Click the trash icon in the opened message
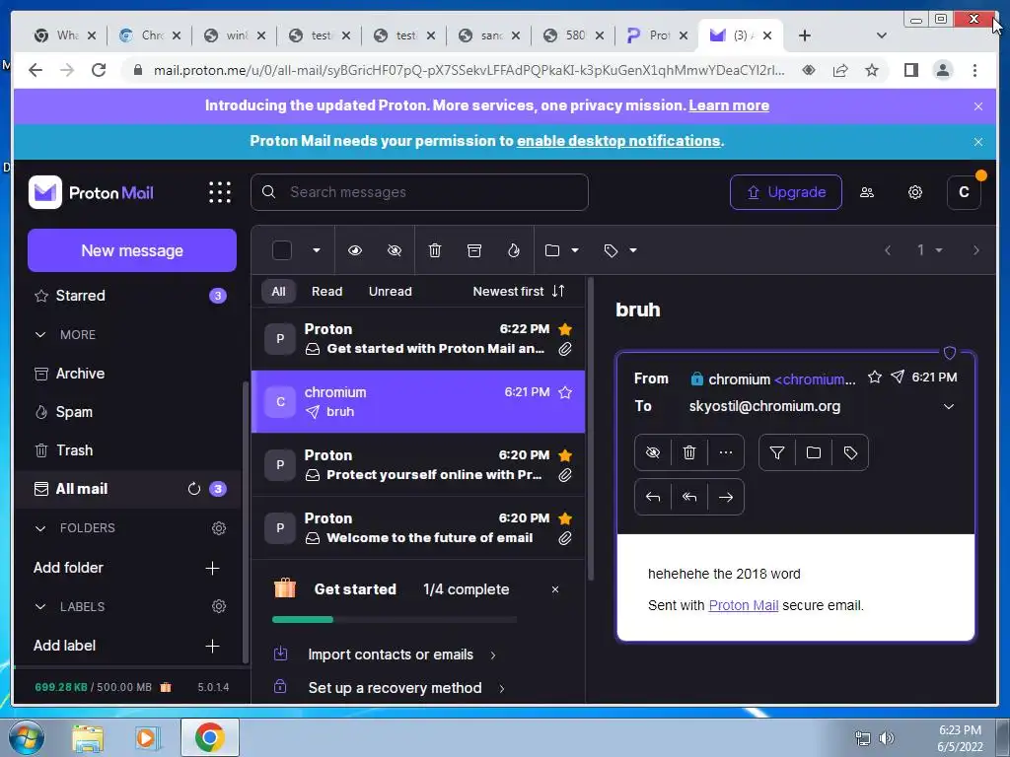The width and height of the screenshot is (1010, 757). pos(689,452)
